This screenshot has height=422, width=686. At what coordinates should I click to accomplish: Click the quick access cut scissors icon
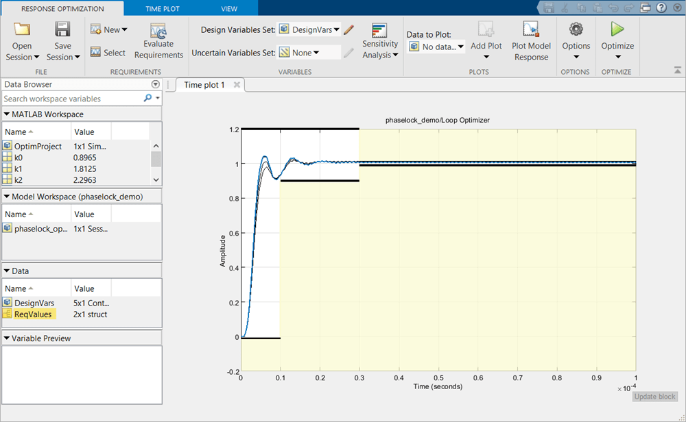pos(565,8)
